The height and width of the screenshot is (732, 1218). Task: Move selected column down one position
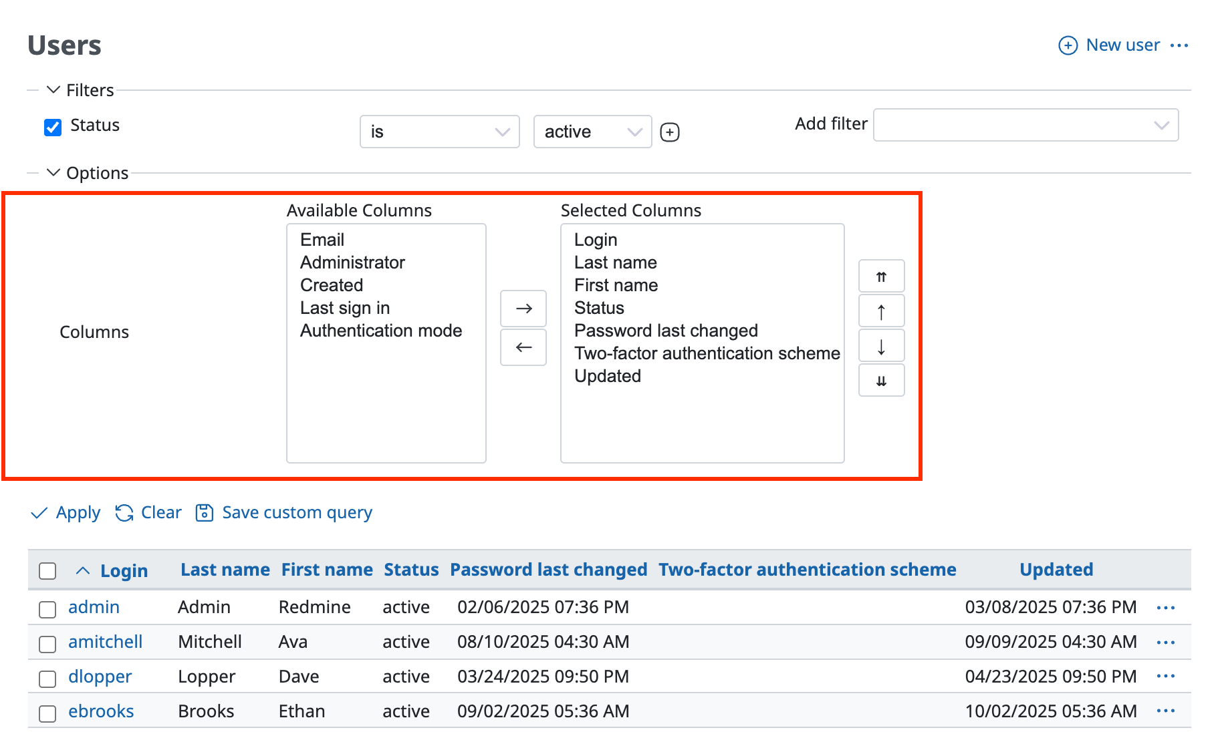(x=881, y=346)
